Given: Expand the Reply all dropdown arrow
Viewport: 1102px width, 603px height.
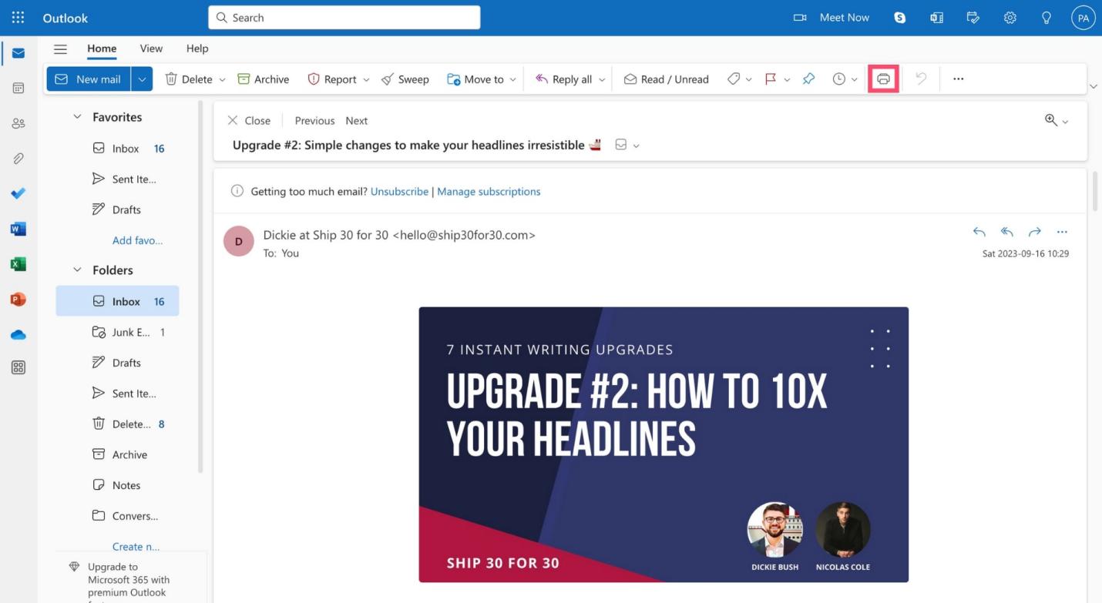Looking at the screenshot, I should (602, 79).
